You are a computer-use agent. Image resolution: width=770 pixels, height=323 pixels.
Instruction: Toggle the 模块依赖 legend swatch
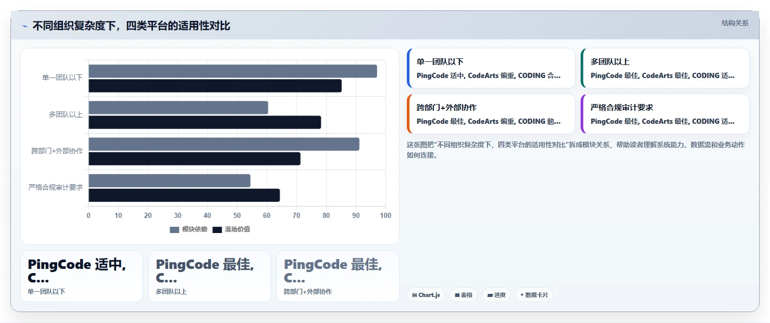(174, 229)
